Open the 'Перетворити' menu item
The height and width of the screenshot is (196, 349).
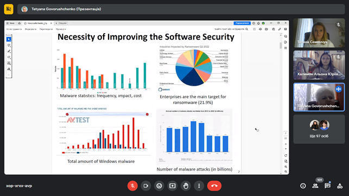pyautogui.click(x=46, y=29)
